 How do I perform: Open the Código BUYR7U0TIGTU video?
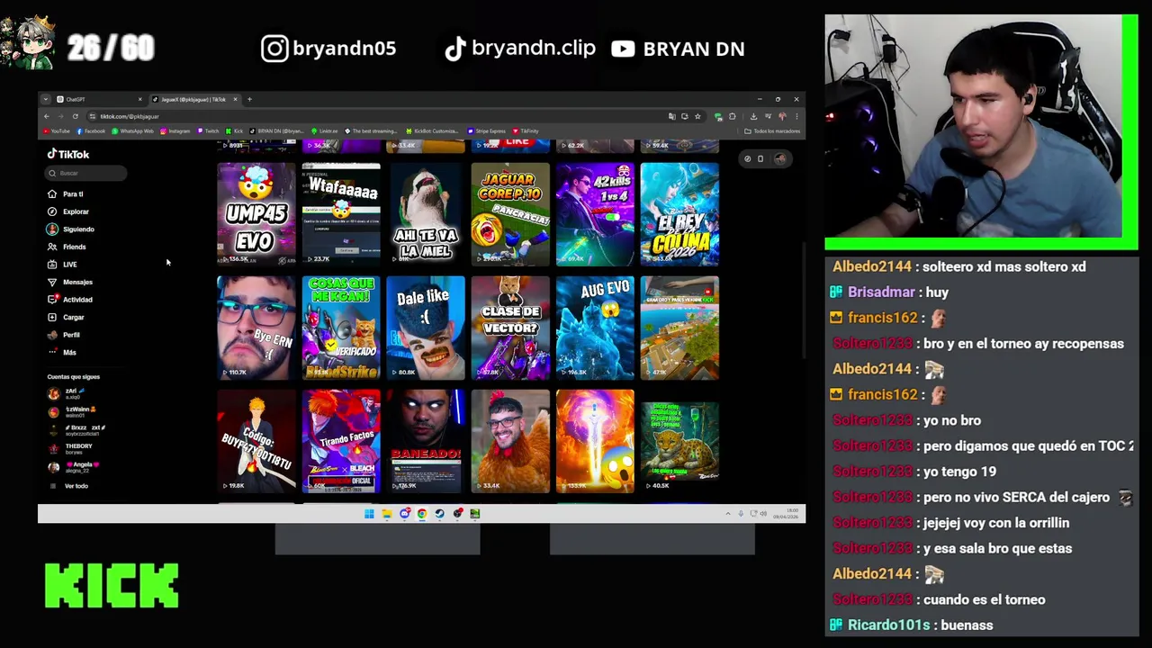click(256, 441)
